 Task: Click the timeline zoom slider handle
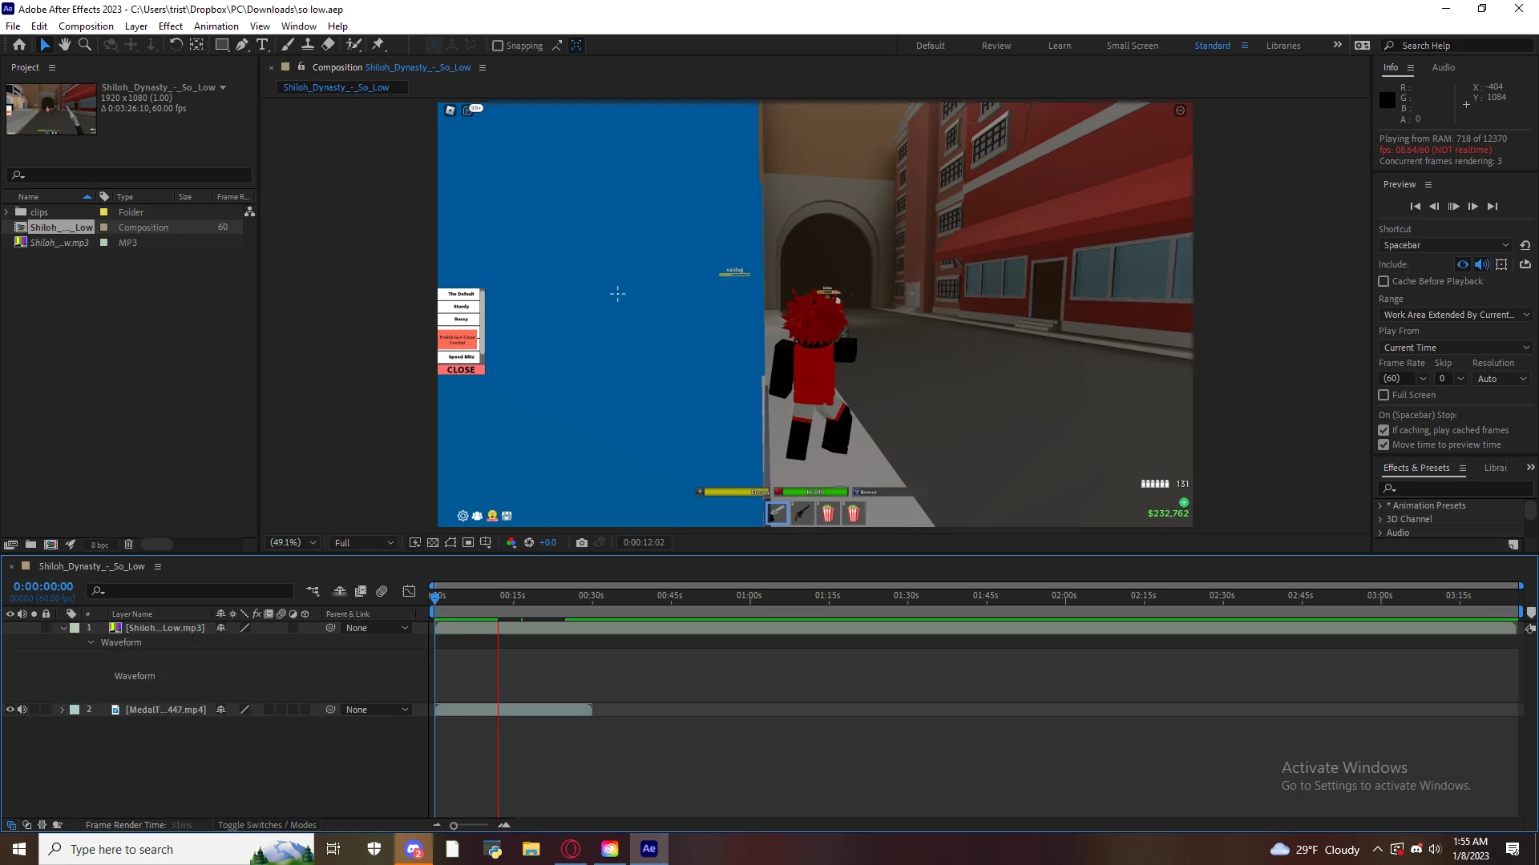tap(454, 826)
